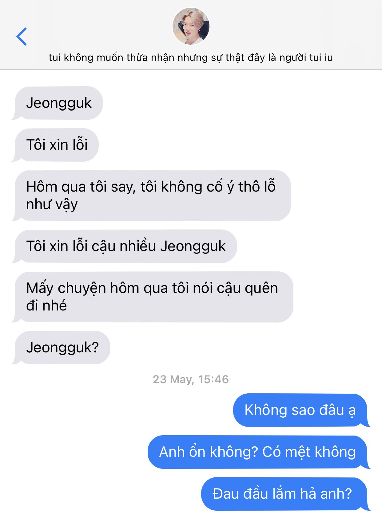Open the contact name 'tui không muốn thừa nhận...'
Screen dimensions: 382x515
click(191, 58)
